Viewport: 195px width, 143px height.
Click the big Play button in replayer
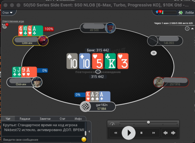(129, 133)
